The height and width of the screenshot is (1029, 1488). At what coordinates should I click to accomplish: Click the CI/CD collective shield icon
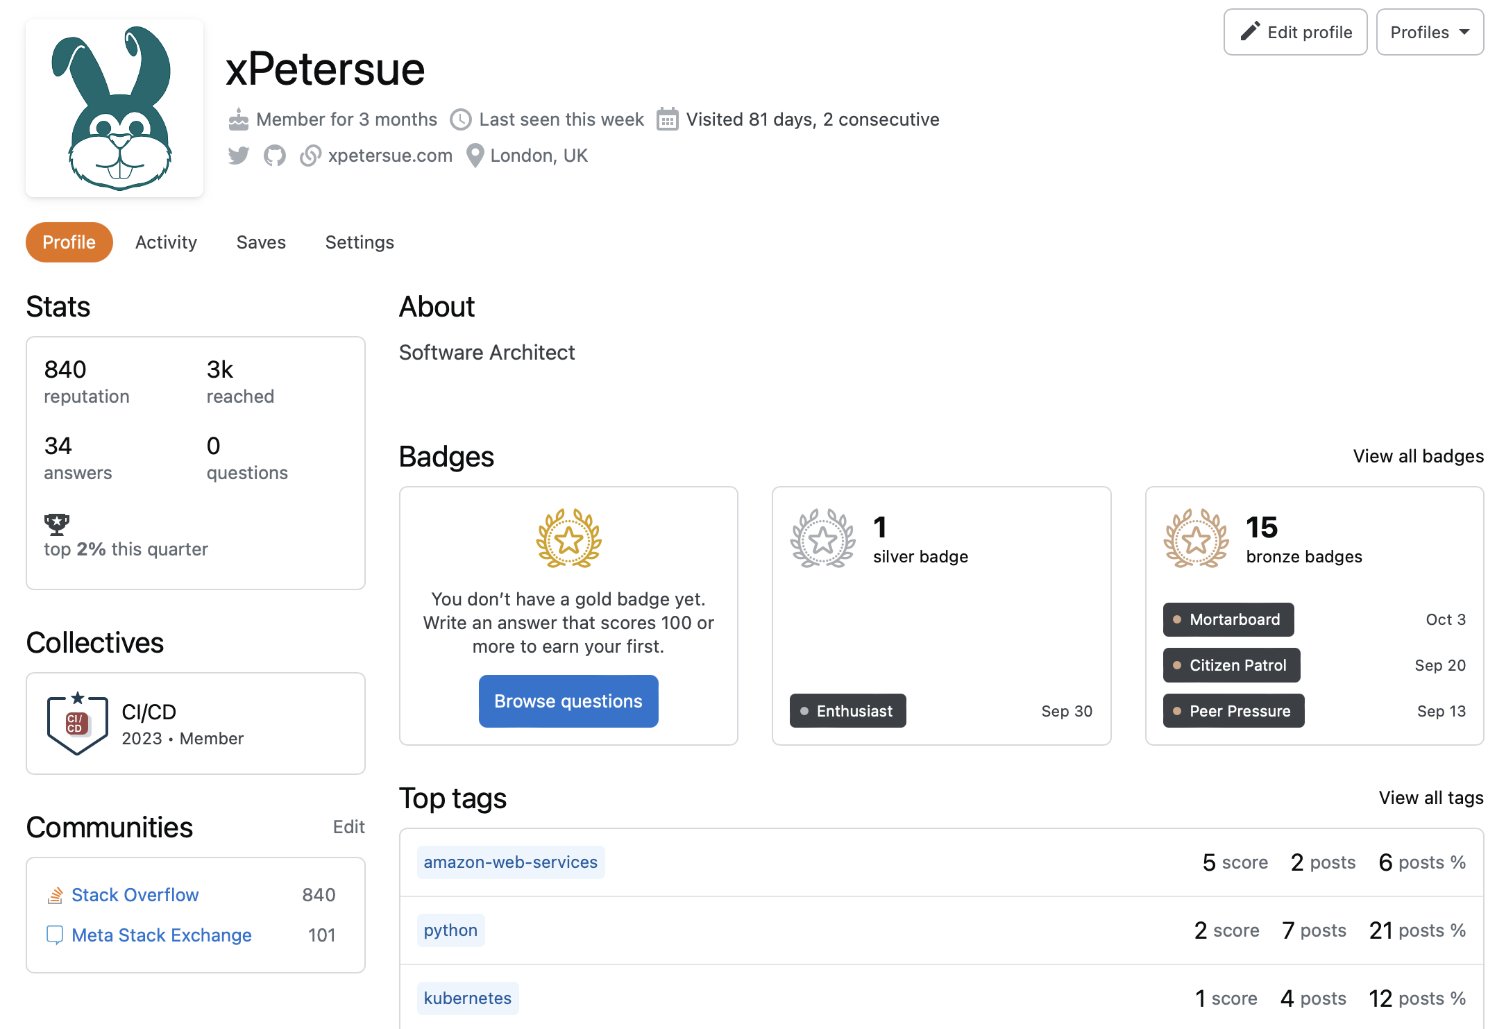point(77,723)
